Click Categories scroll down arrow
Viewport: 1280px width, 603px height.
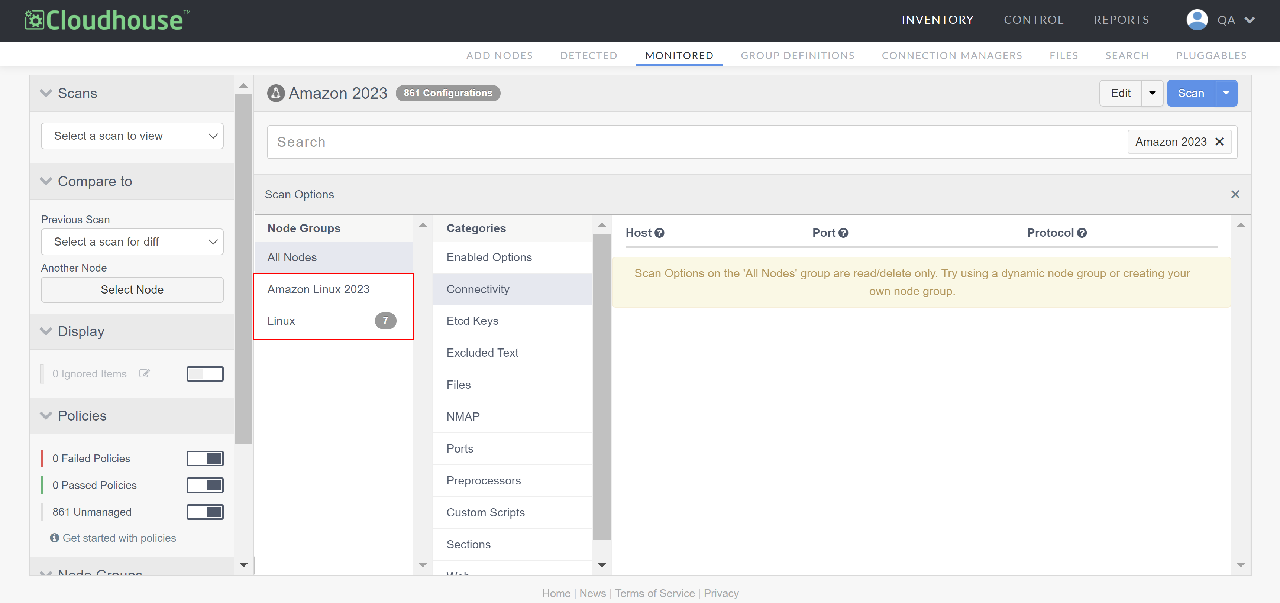pyautogui.click(x=602, y=565)
